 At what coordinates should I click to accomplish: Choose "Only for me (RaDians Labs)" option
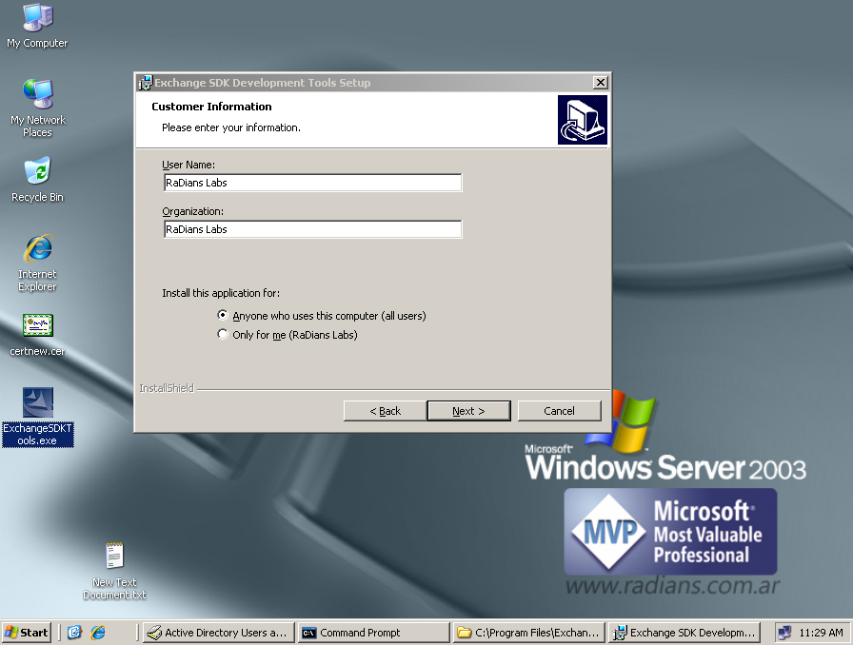point(223,335)
